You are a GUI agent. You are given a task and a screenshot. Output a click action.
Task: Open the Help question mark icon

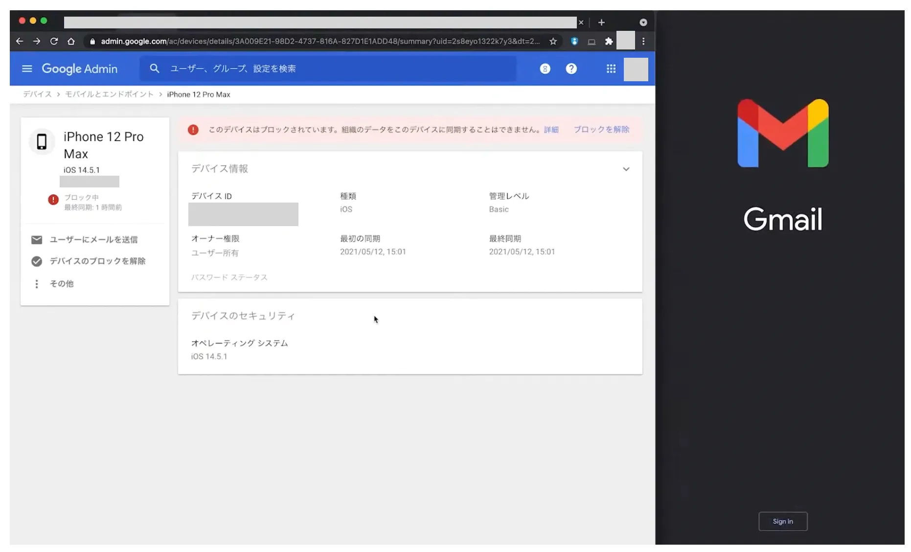[571, 69]
